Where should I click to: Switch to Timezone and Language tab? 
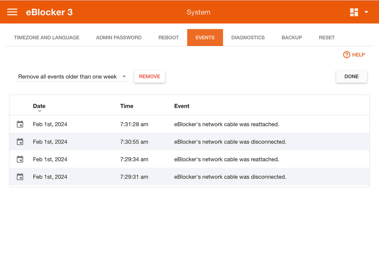click(47, 38)
